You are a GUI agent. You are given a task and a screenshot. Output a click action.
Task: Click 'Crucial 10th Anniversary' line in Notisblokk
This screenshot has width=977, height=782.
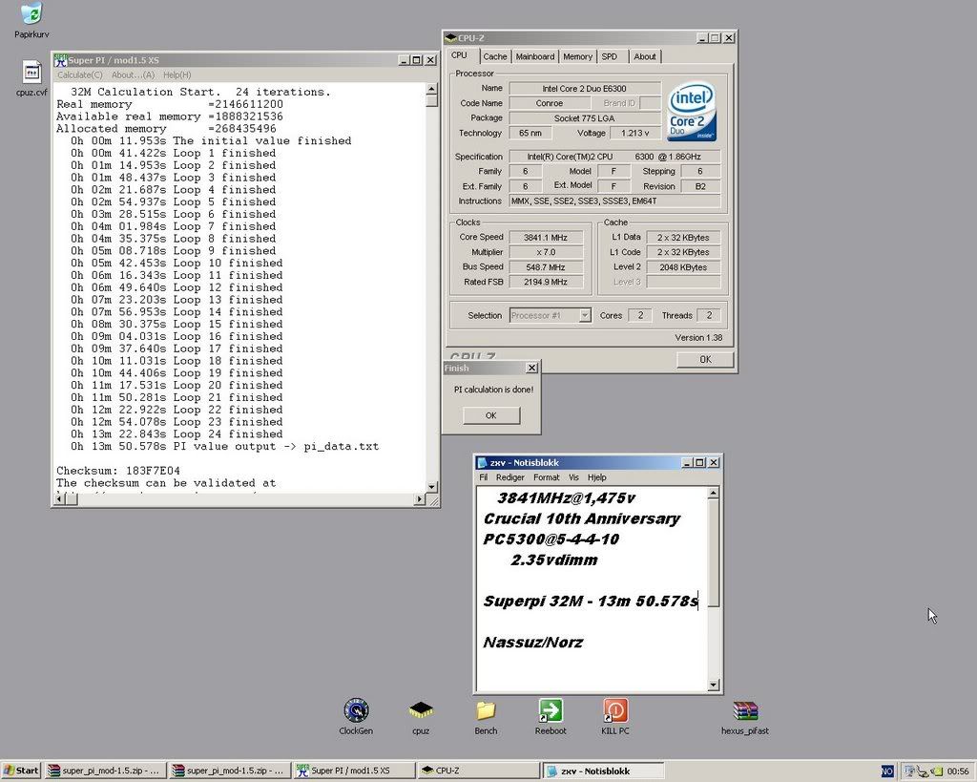pyautogui.click(x=581, y=518)
